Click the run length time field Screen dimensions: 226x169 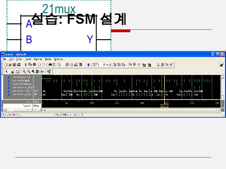[105, 65]
